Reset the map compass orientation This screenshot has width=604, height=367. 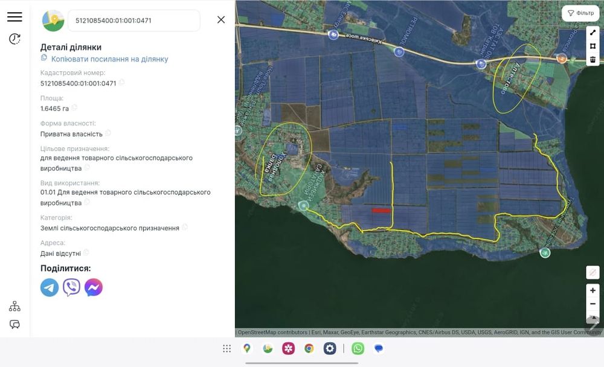tap(593, 318)
